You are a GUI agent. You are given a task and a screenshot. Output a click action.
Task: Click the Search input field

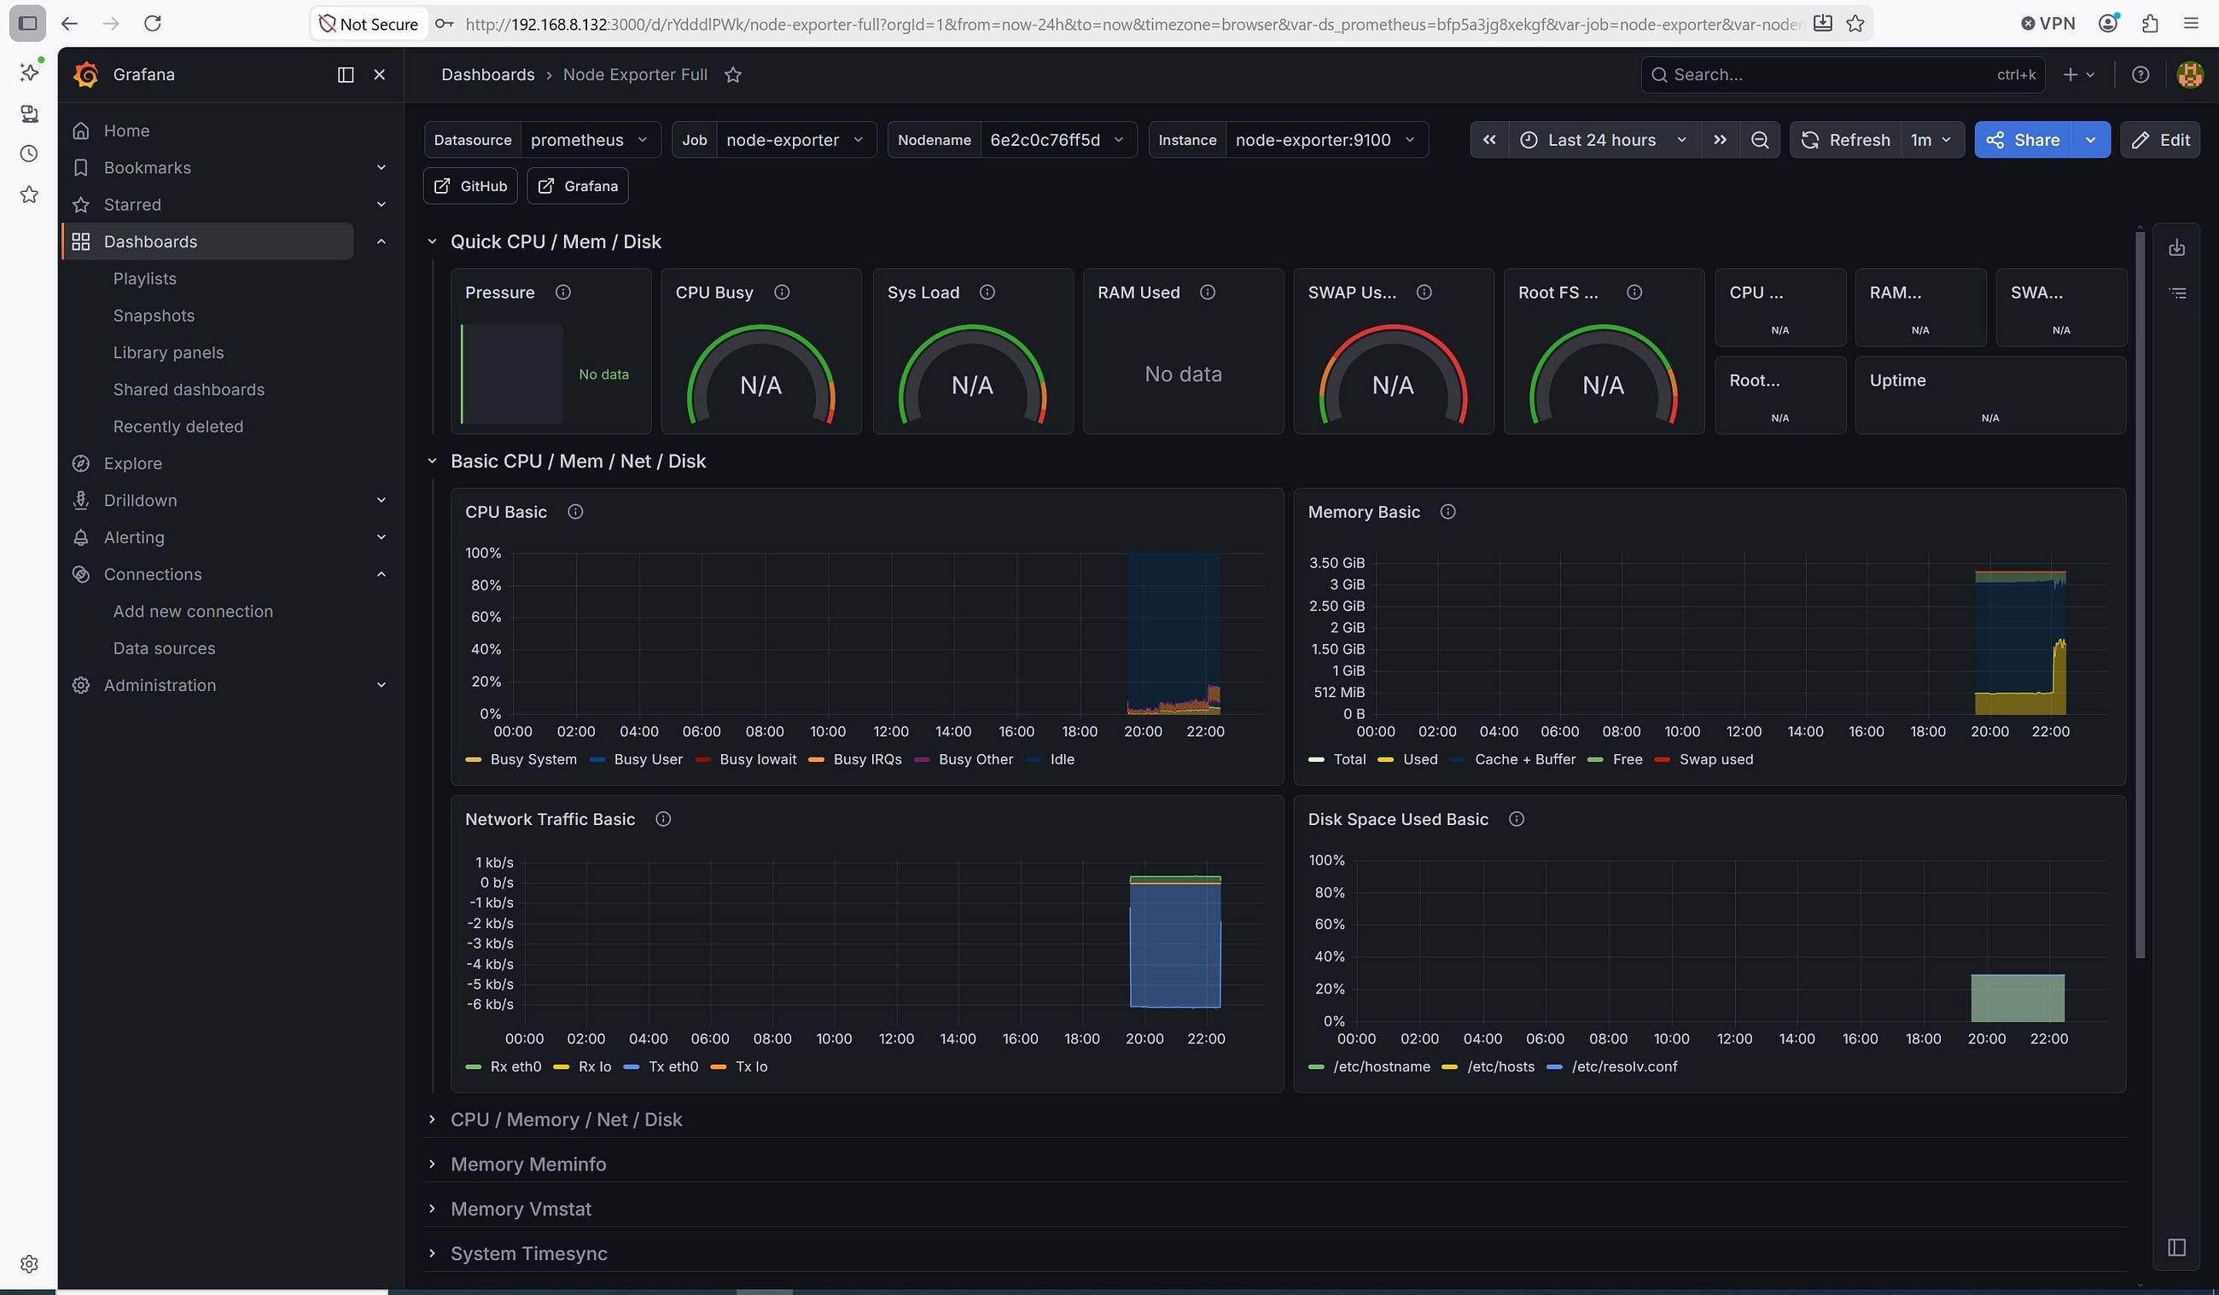click(x=1842, y=75)
